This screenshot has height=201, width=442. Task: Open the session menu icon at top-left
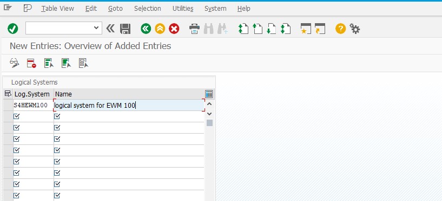point(8,8)
